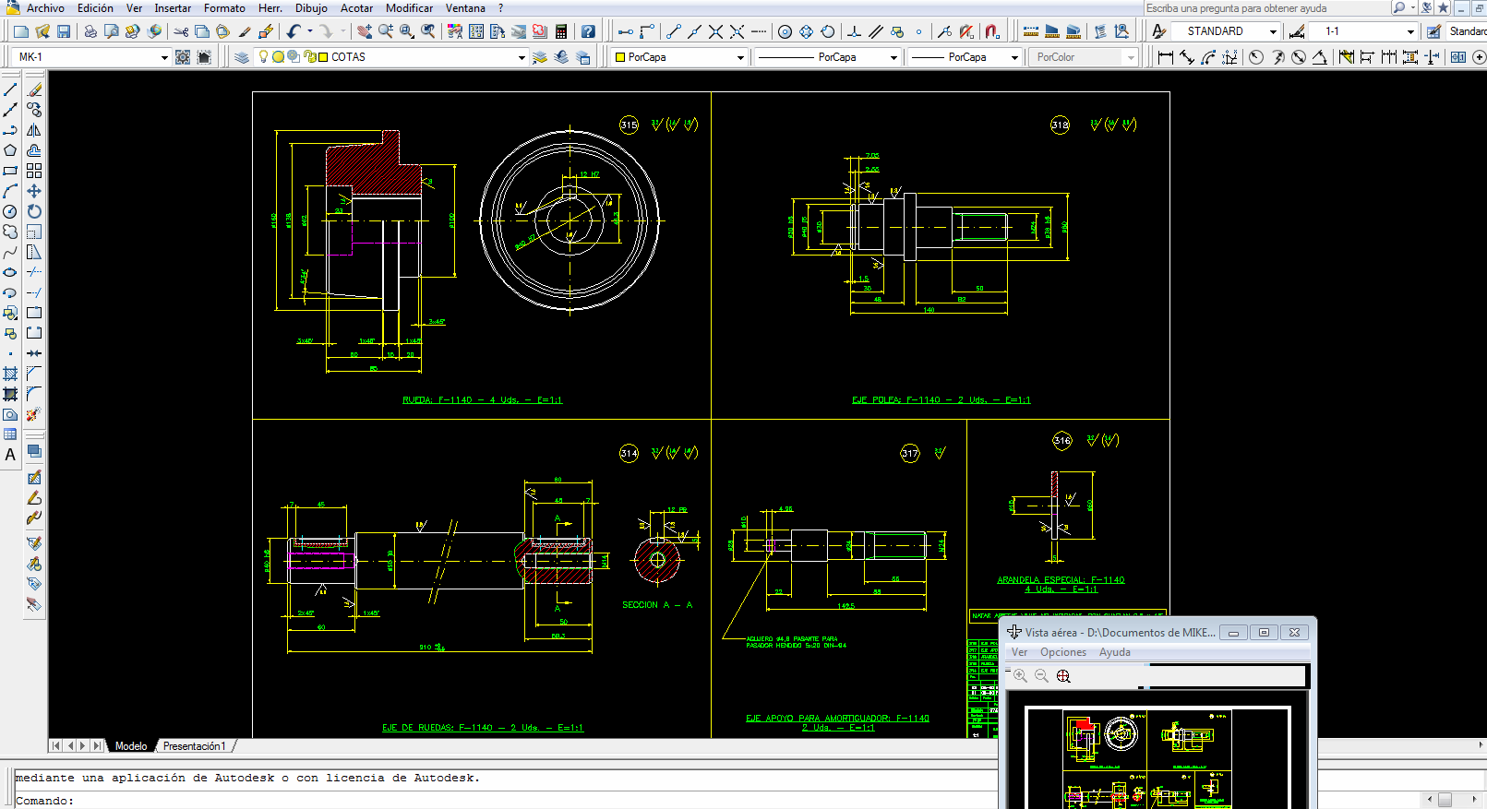Open the QuickCalc calculator
Screen dimensions: 1487x809
(x=560, y=31)
